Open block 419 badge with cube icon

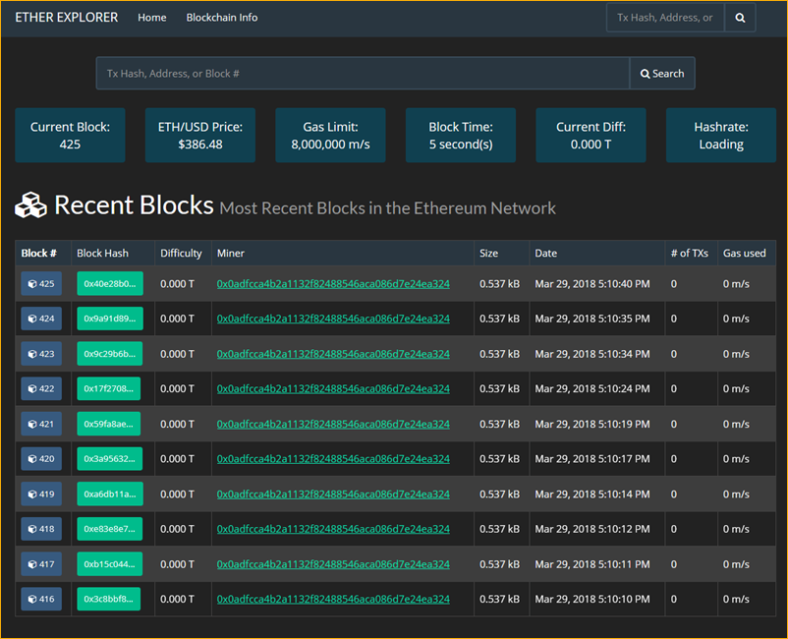[41, 494]
